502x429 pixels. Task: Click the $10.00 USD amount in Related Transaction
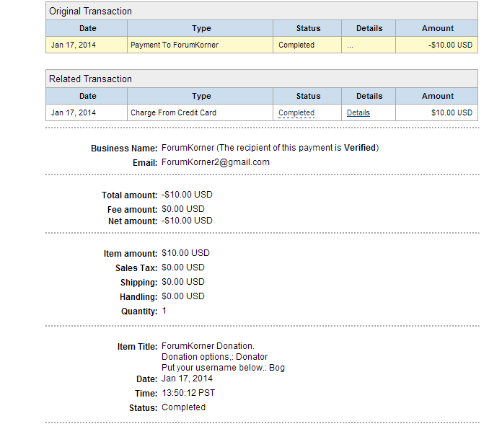(x=452, y=112)
